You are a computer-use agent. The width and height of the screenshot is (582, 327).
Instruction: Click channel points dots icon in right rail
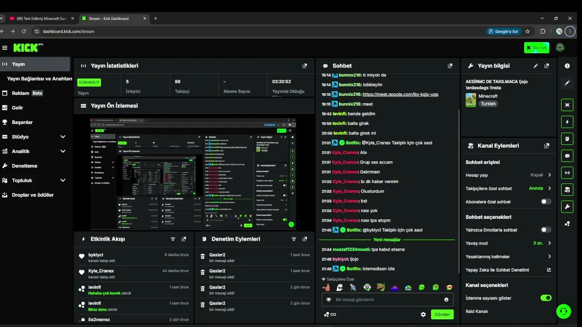(x=567, y=223)
